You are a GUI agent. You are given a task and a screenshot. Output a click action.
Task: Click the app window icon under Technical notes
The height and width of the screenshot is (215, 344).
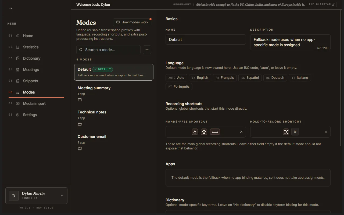[x=80, y=124]
